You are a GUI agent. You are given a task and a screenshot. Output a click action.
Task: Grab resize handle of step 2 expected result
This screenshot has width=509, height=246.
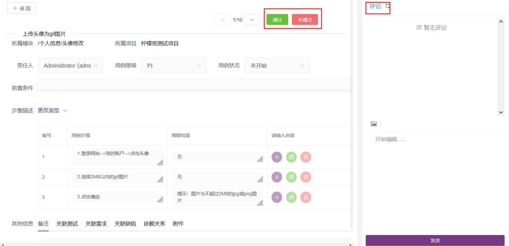tap(260, 179)
